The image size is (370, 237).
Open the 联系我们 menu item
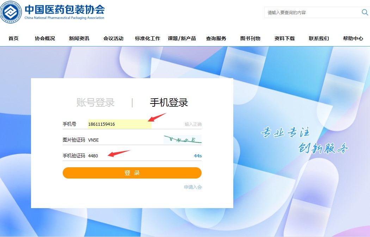(319, 38)
